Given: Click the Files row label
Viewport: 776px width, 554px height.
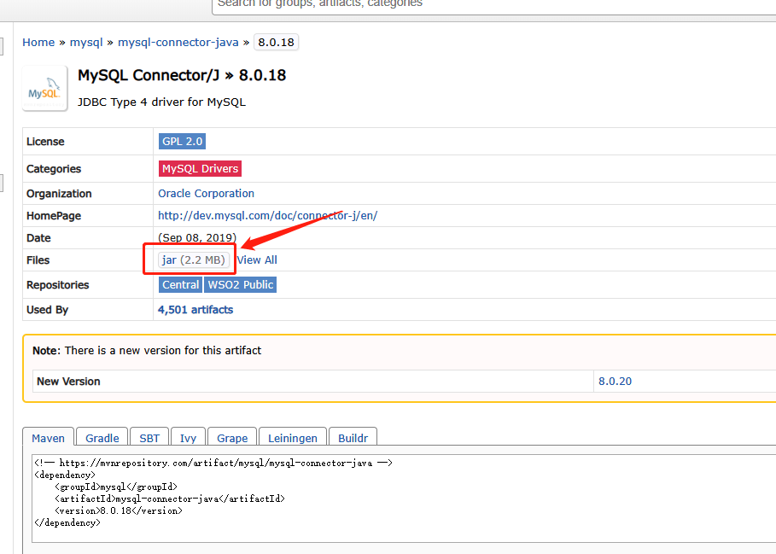Looking at the screenshot, I should pyautogui.click(x=38, y=260).
